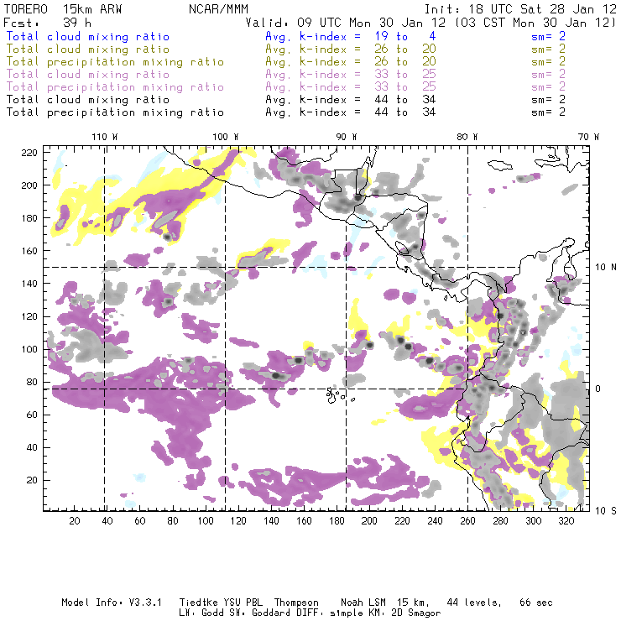Image resolution: width=621 pixels, height=621 pixels.
Task: Select the "70 W" longitude label
Action: tap(588, 137)
